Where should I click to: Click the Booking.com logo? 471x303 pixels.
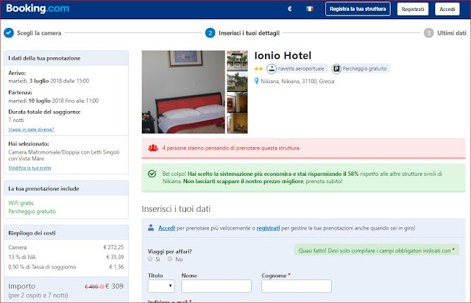click(x=38, y=8)
